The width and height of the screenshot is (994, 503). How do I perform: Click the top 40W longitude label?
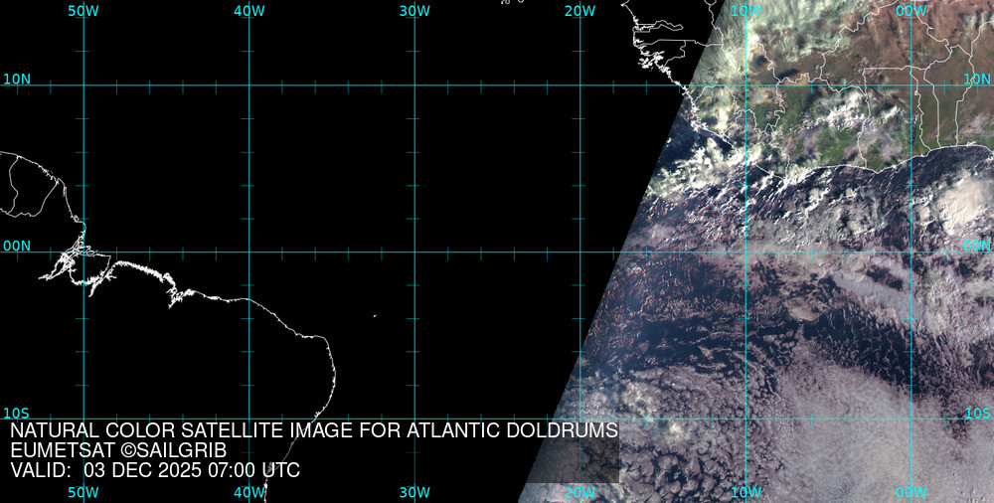coord(248,10)
